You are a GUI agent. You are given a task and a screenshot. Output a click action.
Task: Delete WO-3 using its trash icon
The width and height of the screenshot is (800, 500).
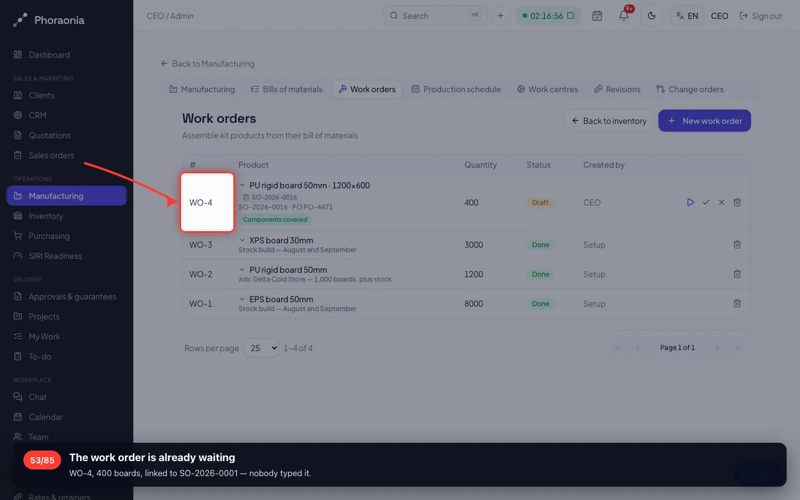737,244
